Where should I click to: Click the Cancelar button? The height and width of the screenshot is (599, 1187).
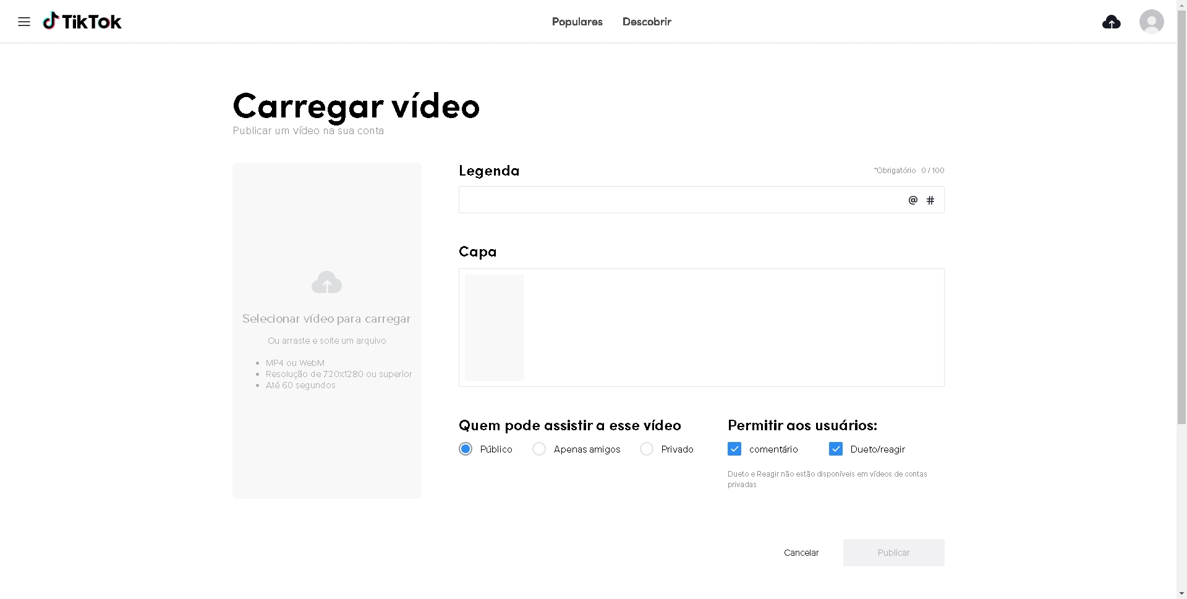[801, 553]
